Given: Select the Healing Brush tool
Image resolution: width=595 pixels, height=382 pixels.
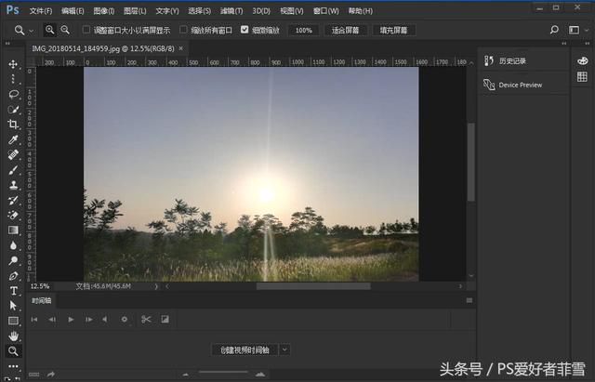Looking at the screenshot, I should point(13,155).
